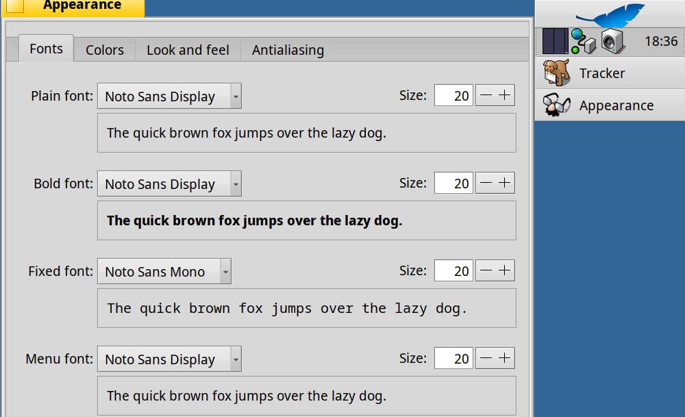Click the Deskbar clock showing 18:36
The width and height of the screenshot is (685, 417).
tap(661, 41)
